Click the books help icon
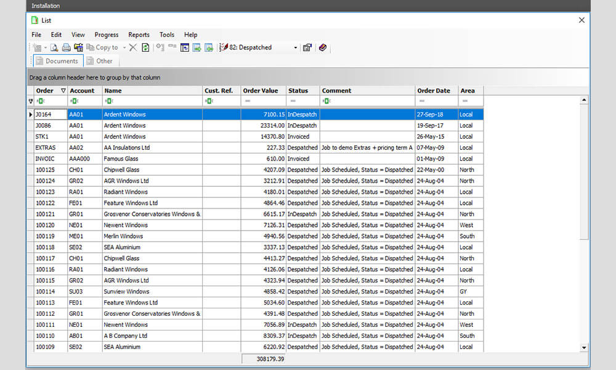The height and width of the screenshot is (370, 616). 323,47
